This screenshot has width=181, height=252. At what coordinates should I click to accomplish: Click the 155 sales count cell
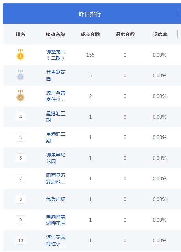click(90, 55)
